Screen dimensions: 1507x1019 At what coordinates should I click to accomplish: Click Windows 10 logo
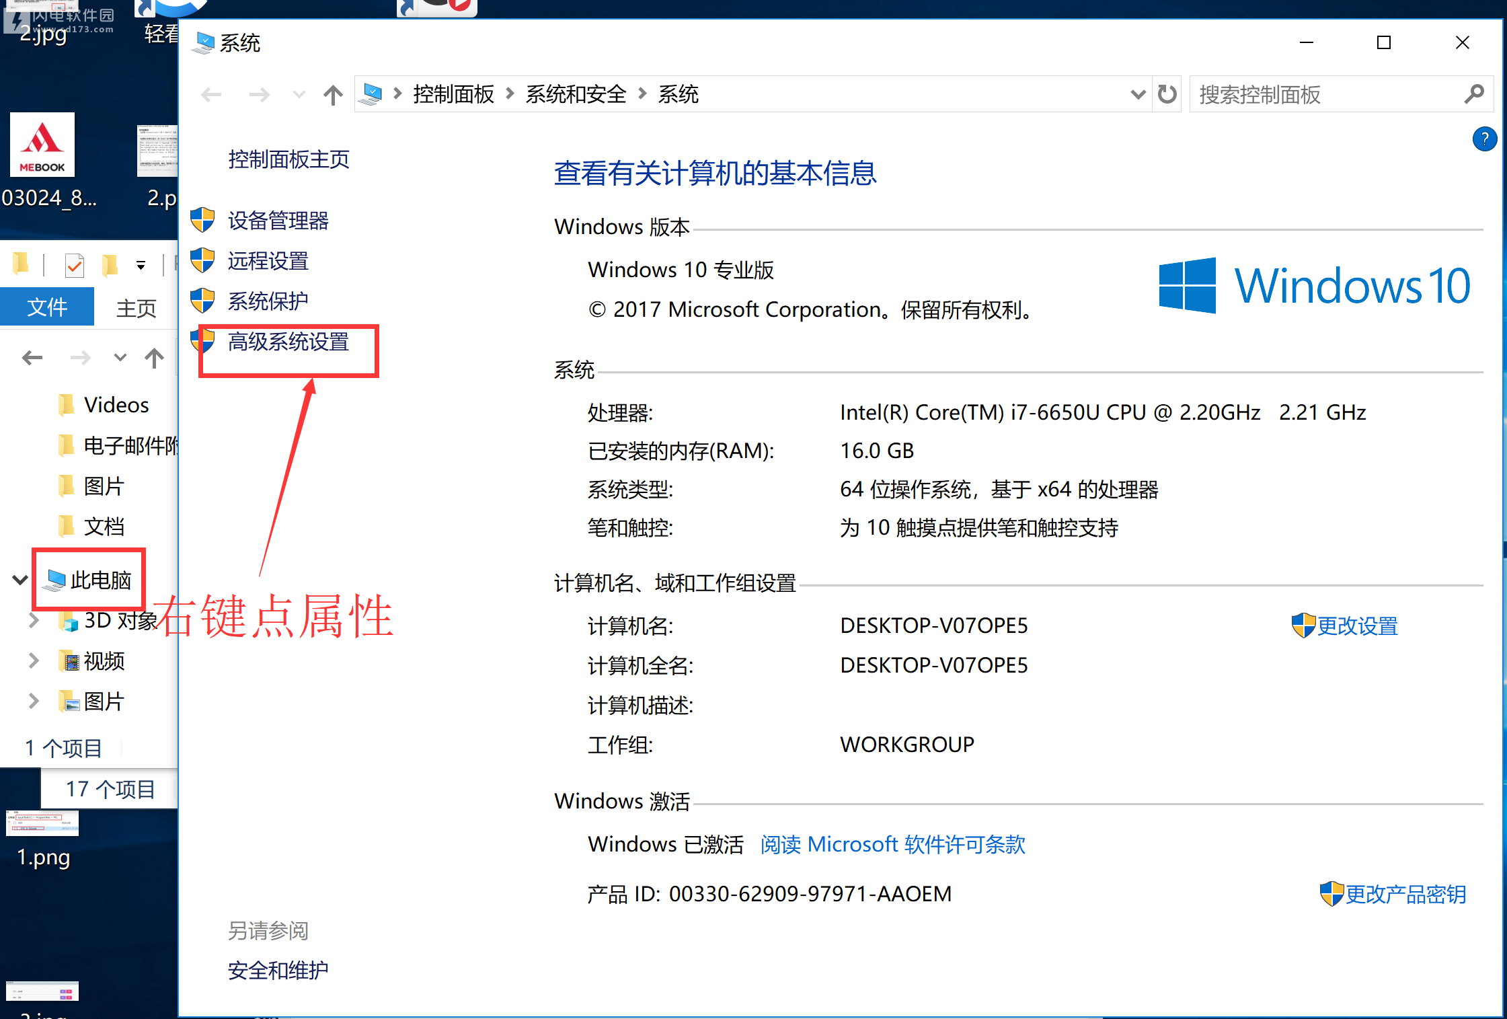[x=1315, y=285]
